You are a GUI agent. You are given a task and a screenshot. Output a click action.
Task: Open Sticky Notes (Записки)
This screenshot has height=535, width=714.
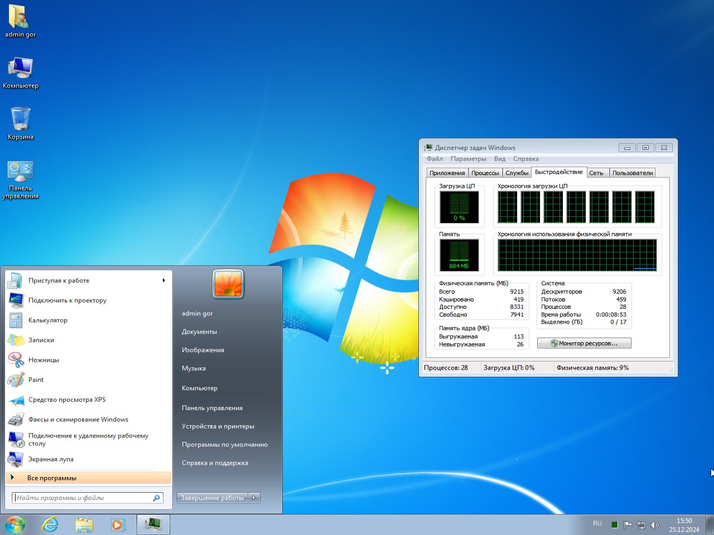41,340
